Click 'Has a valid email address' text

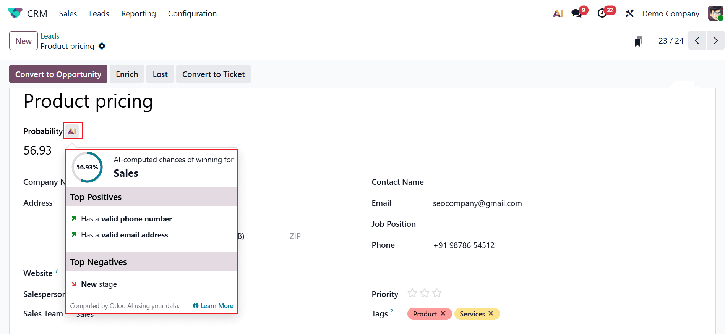point(125,235)
